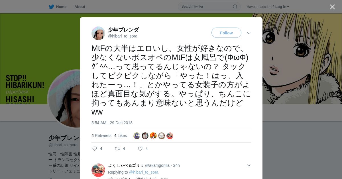Screen dimensions: 342x179
Task: Open the About menu item
Action: point(80,7)
